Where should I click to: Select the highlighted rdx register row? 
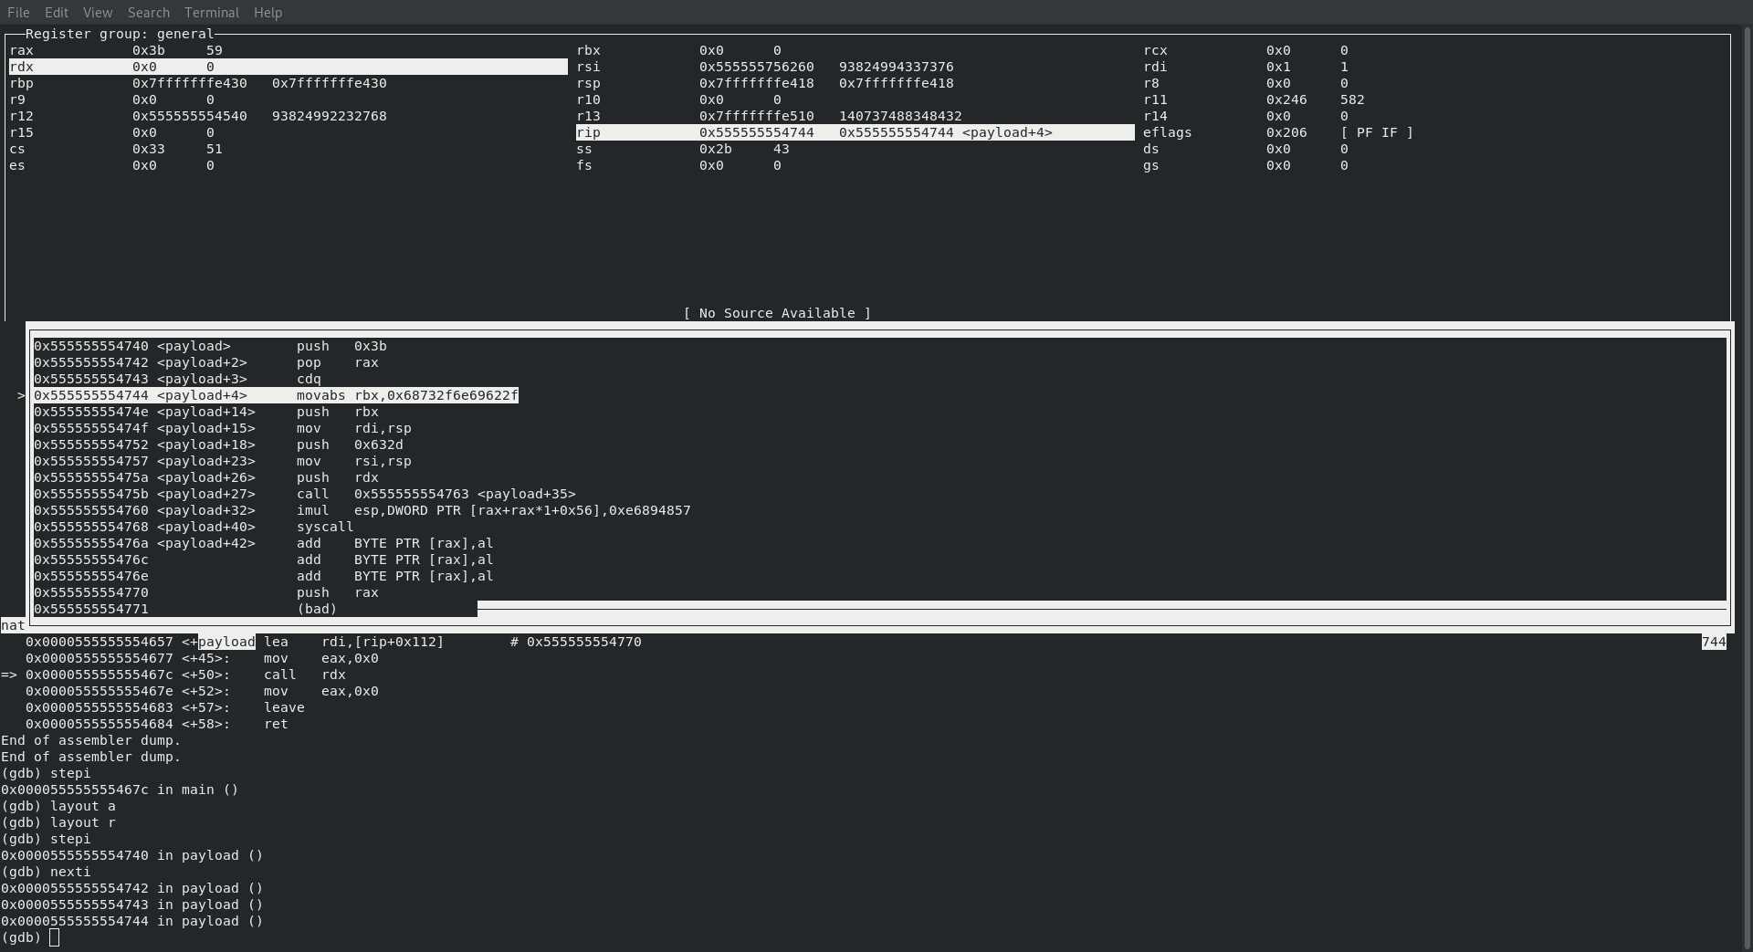coord(288,67)
